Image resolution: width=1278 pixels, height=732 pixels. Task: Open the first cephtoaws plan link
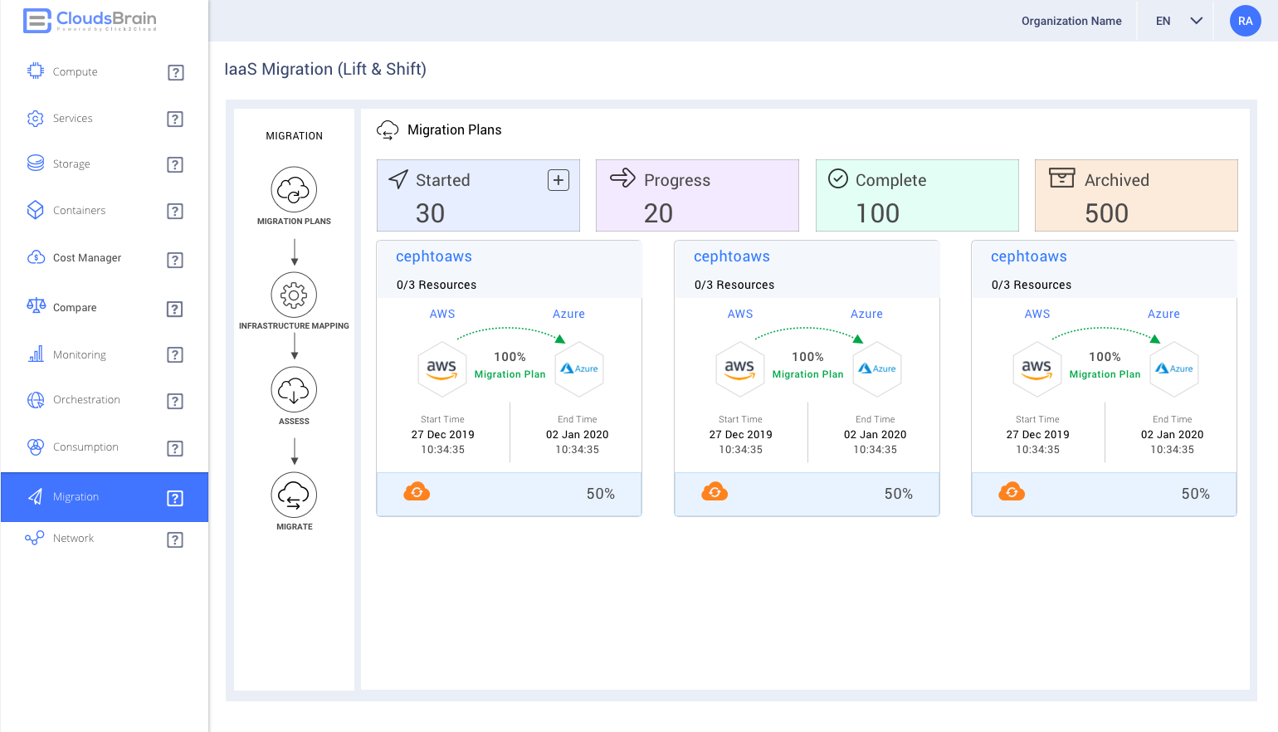(434, 256)
